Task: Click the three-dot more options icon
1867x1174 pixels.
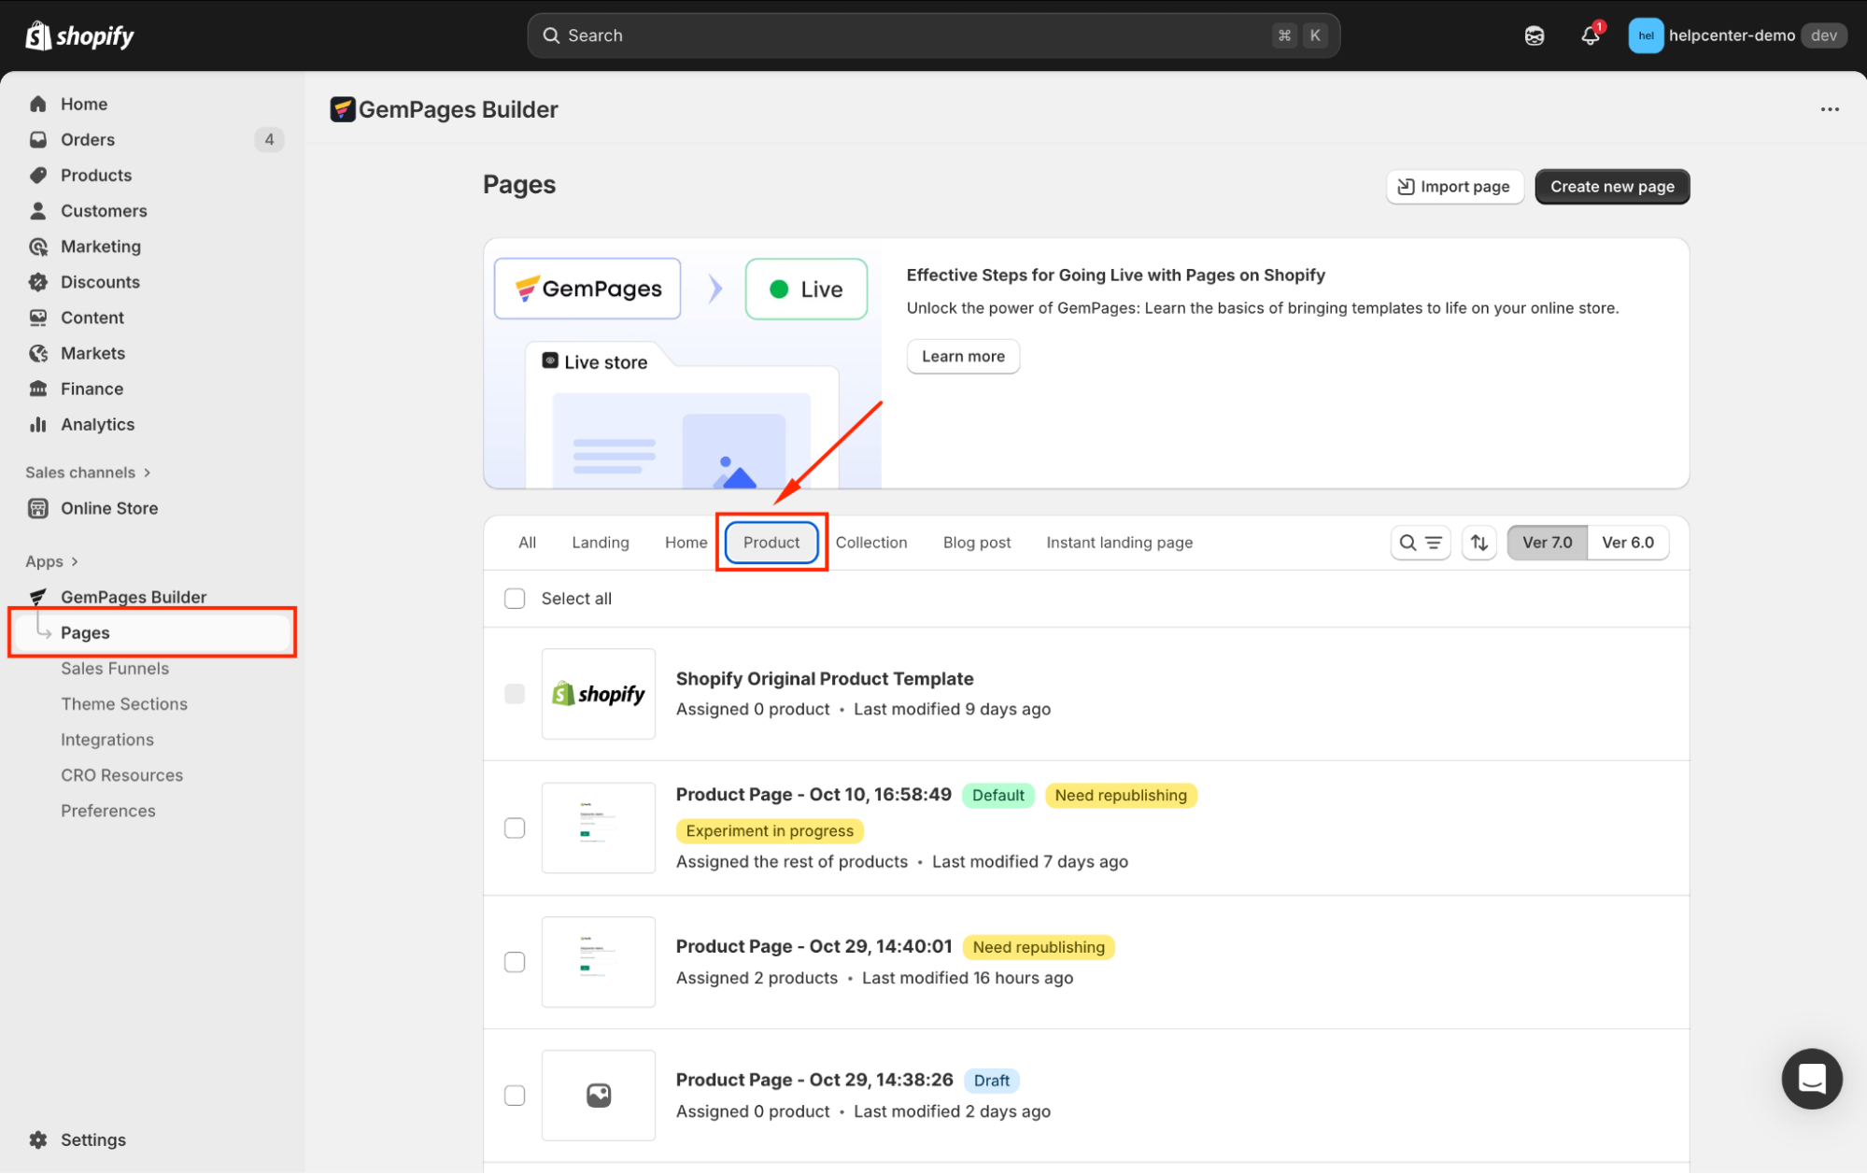Action: click(1829, 109)
